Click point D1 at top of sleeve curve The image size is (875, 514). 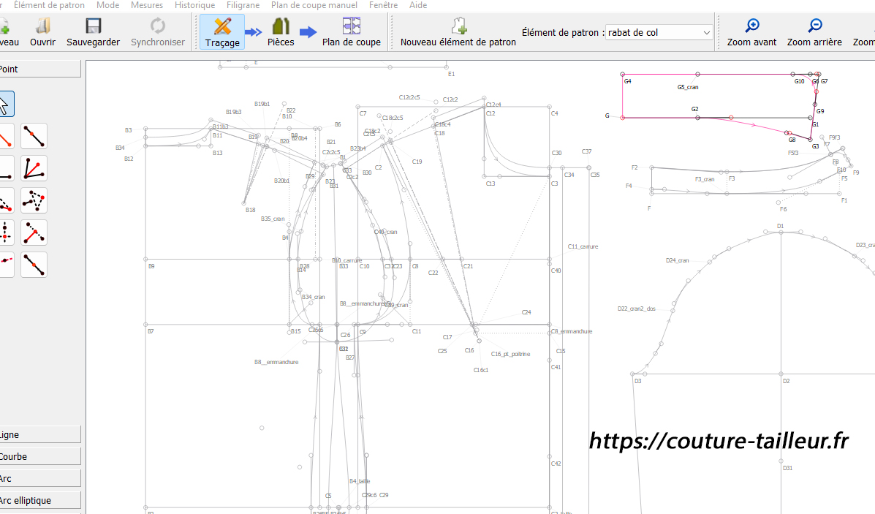pos(780,232)
